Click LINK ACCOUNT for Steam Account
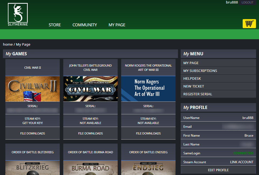 241,162
